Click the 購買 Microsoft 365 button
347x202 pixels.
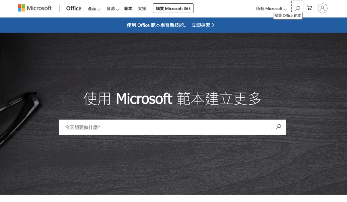coord(173,8)
